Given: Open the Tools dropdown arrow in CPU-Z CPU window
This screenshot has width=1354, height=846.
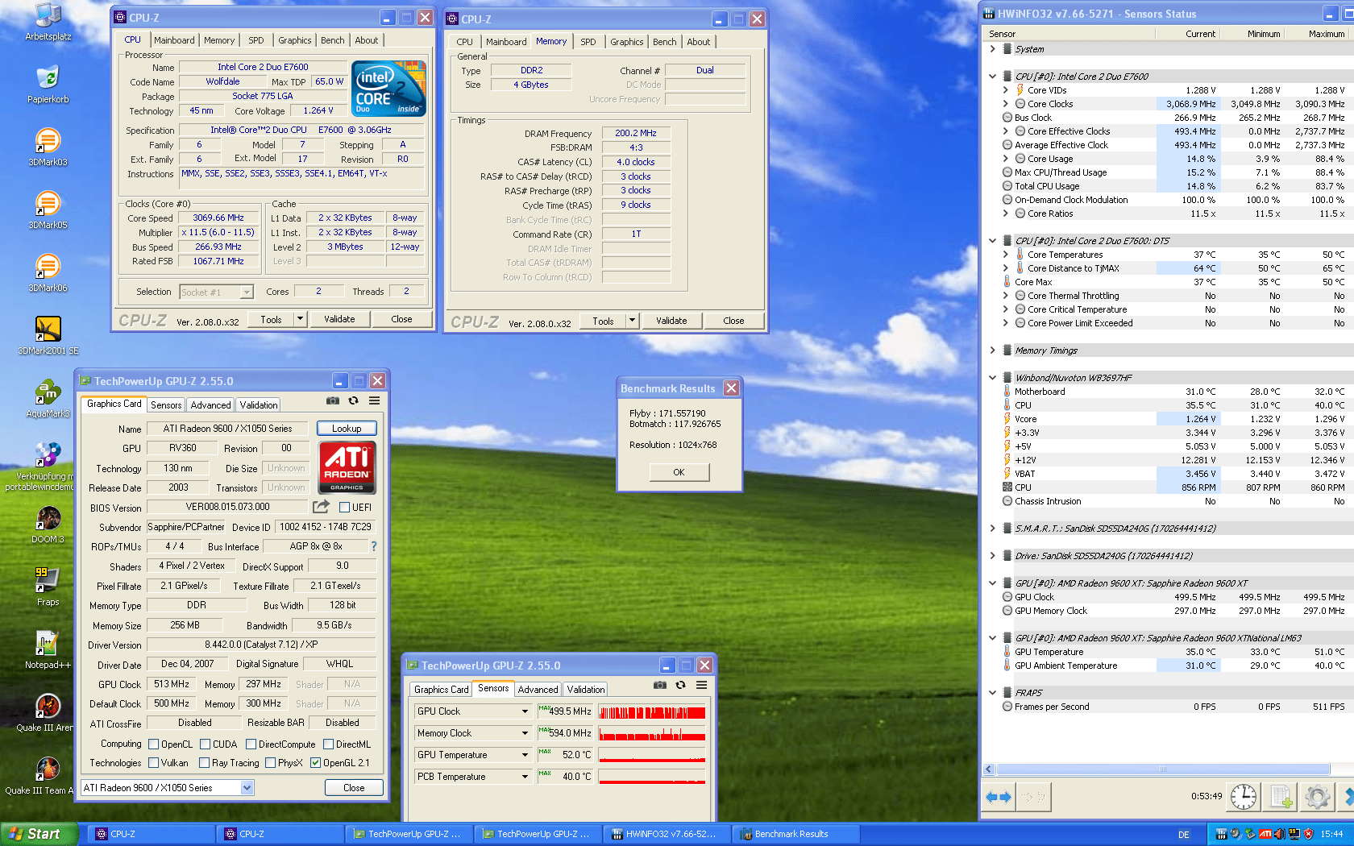Looking at the screenshot, I should (300, 319).
